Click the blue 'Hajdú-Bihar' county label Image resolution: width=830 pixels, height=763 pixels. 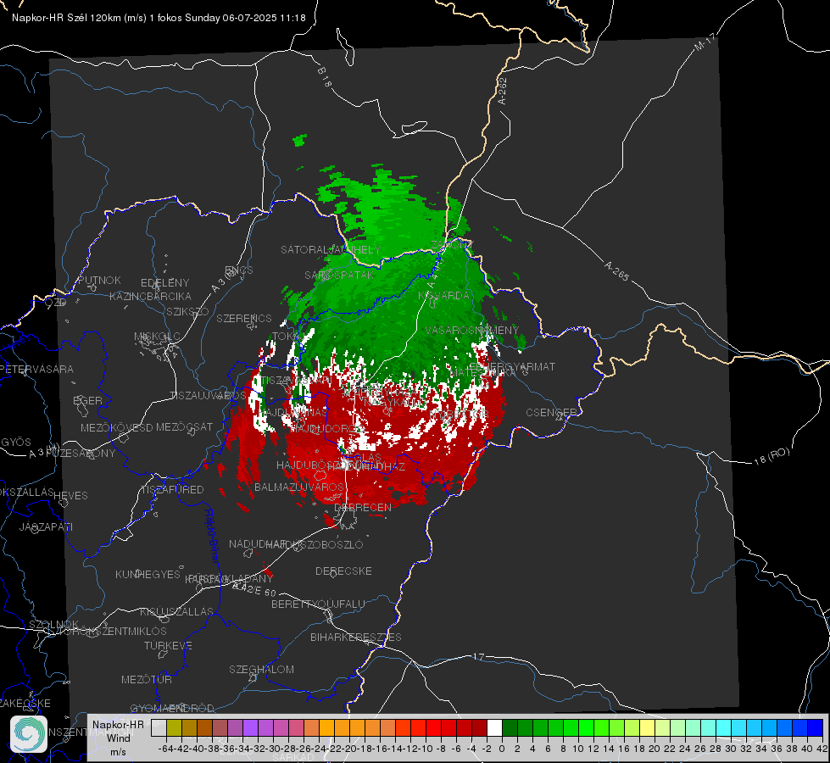212,535
